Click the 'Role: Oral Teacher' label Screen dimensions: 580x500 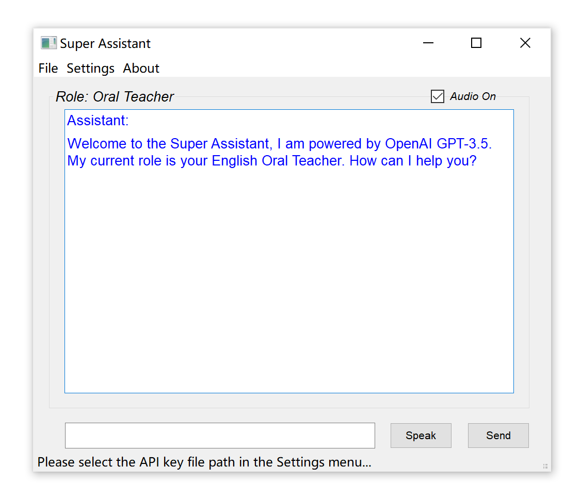coord(115,96)
